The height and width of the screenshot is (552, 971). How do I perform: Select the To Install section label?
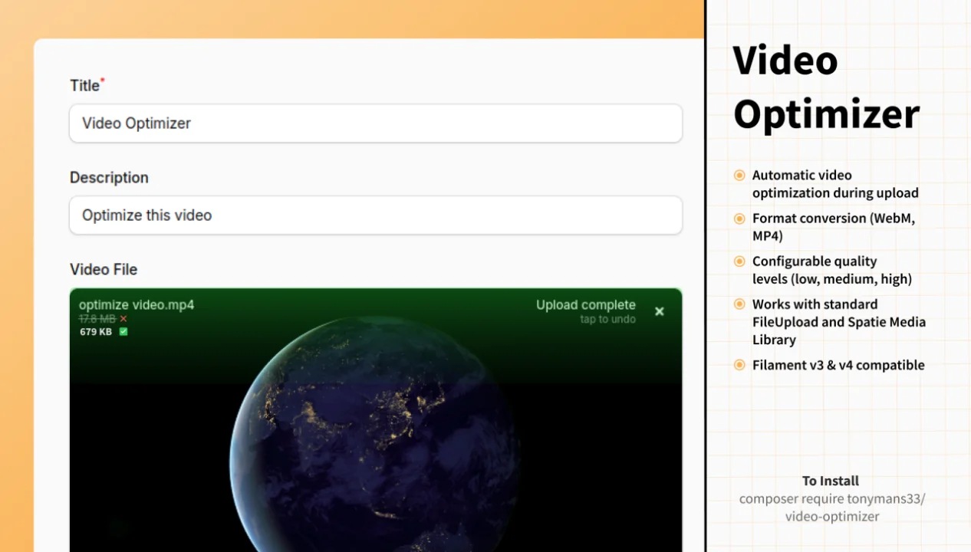pos(830,481)
